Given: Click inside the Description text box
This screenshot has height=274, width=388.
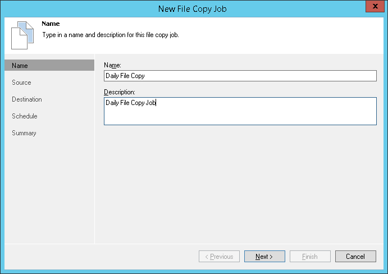Looking at the screenshot, I should point(240,111).
